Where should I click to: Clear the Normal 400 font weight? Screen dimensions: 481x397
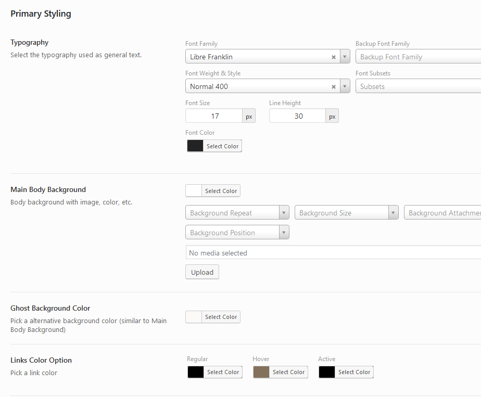click(x=333, y=86)
